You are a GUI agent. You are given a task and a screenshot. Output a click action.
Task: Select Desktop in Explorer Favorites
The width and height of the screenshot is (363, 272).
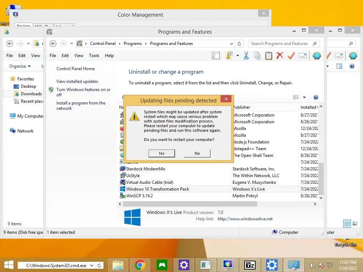28,86
